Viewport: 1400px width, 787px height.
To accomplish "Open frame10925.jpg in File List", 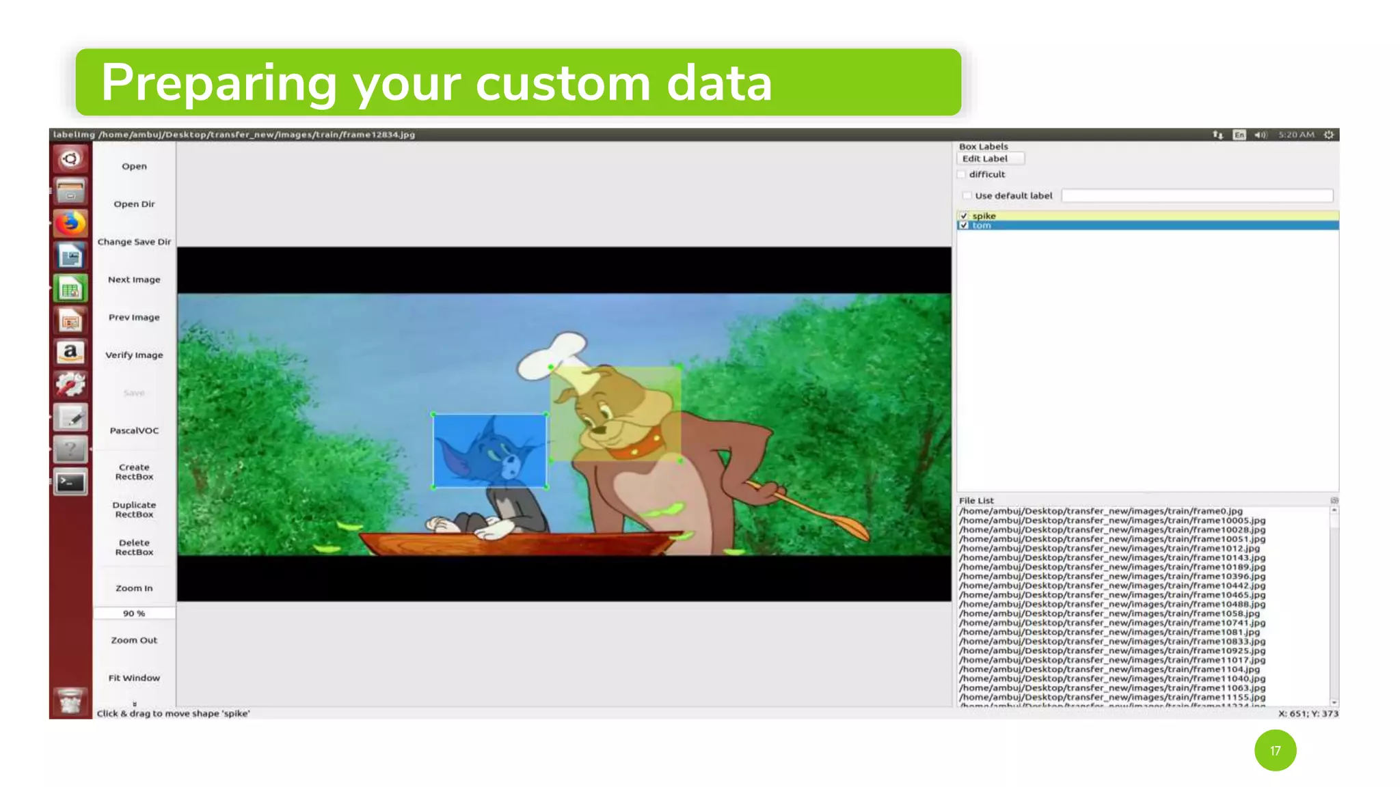I will [x=1112, y=651].
